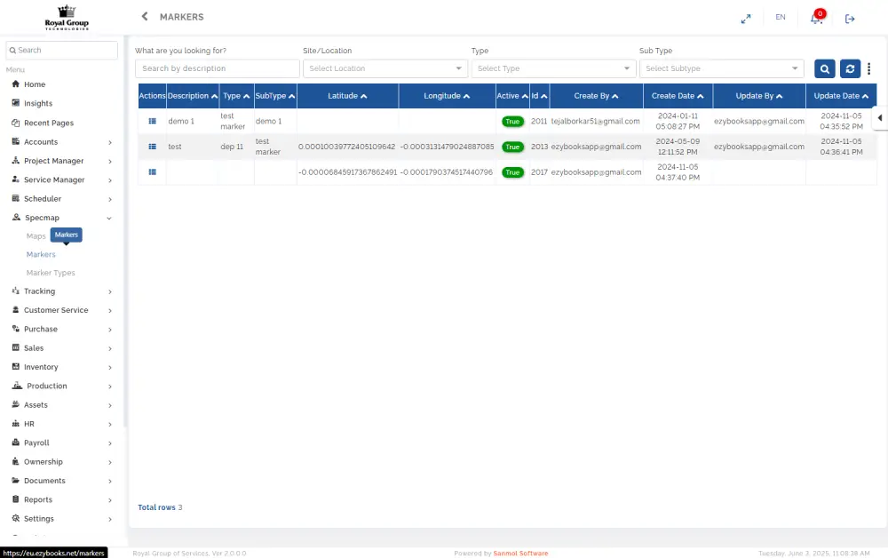The image size is (888, 558).
Task: Click the refresh icon button
Action: (x=850, y=68)
